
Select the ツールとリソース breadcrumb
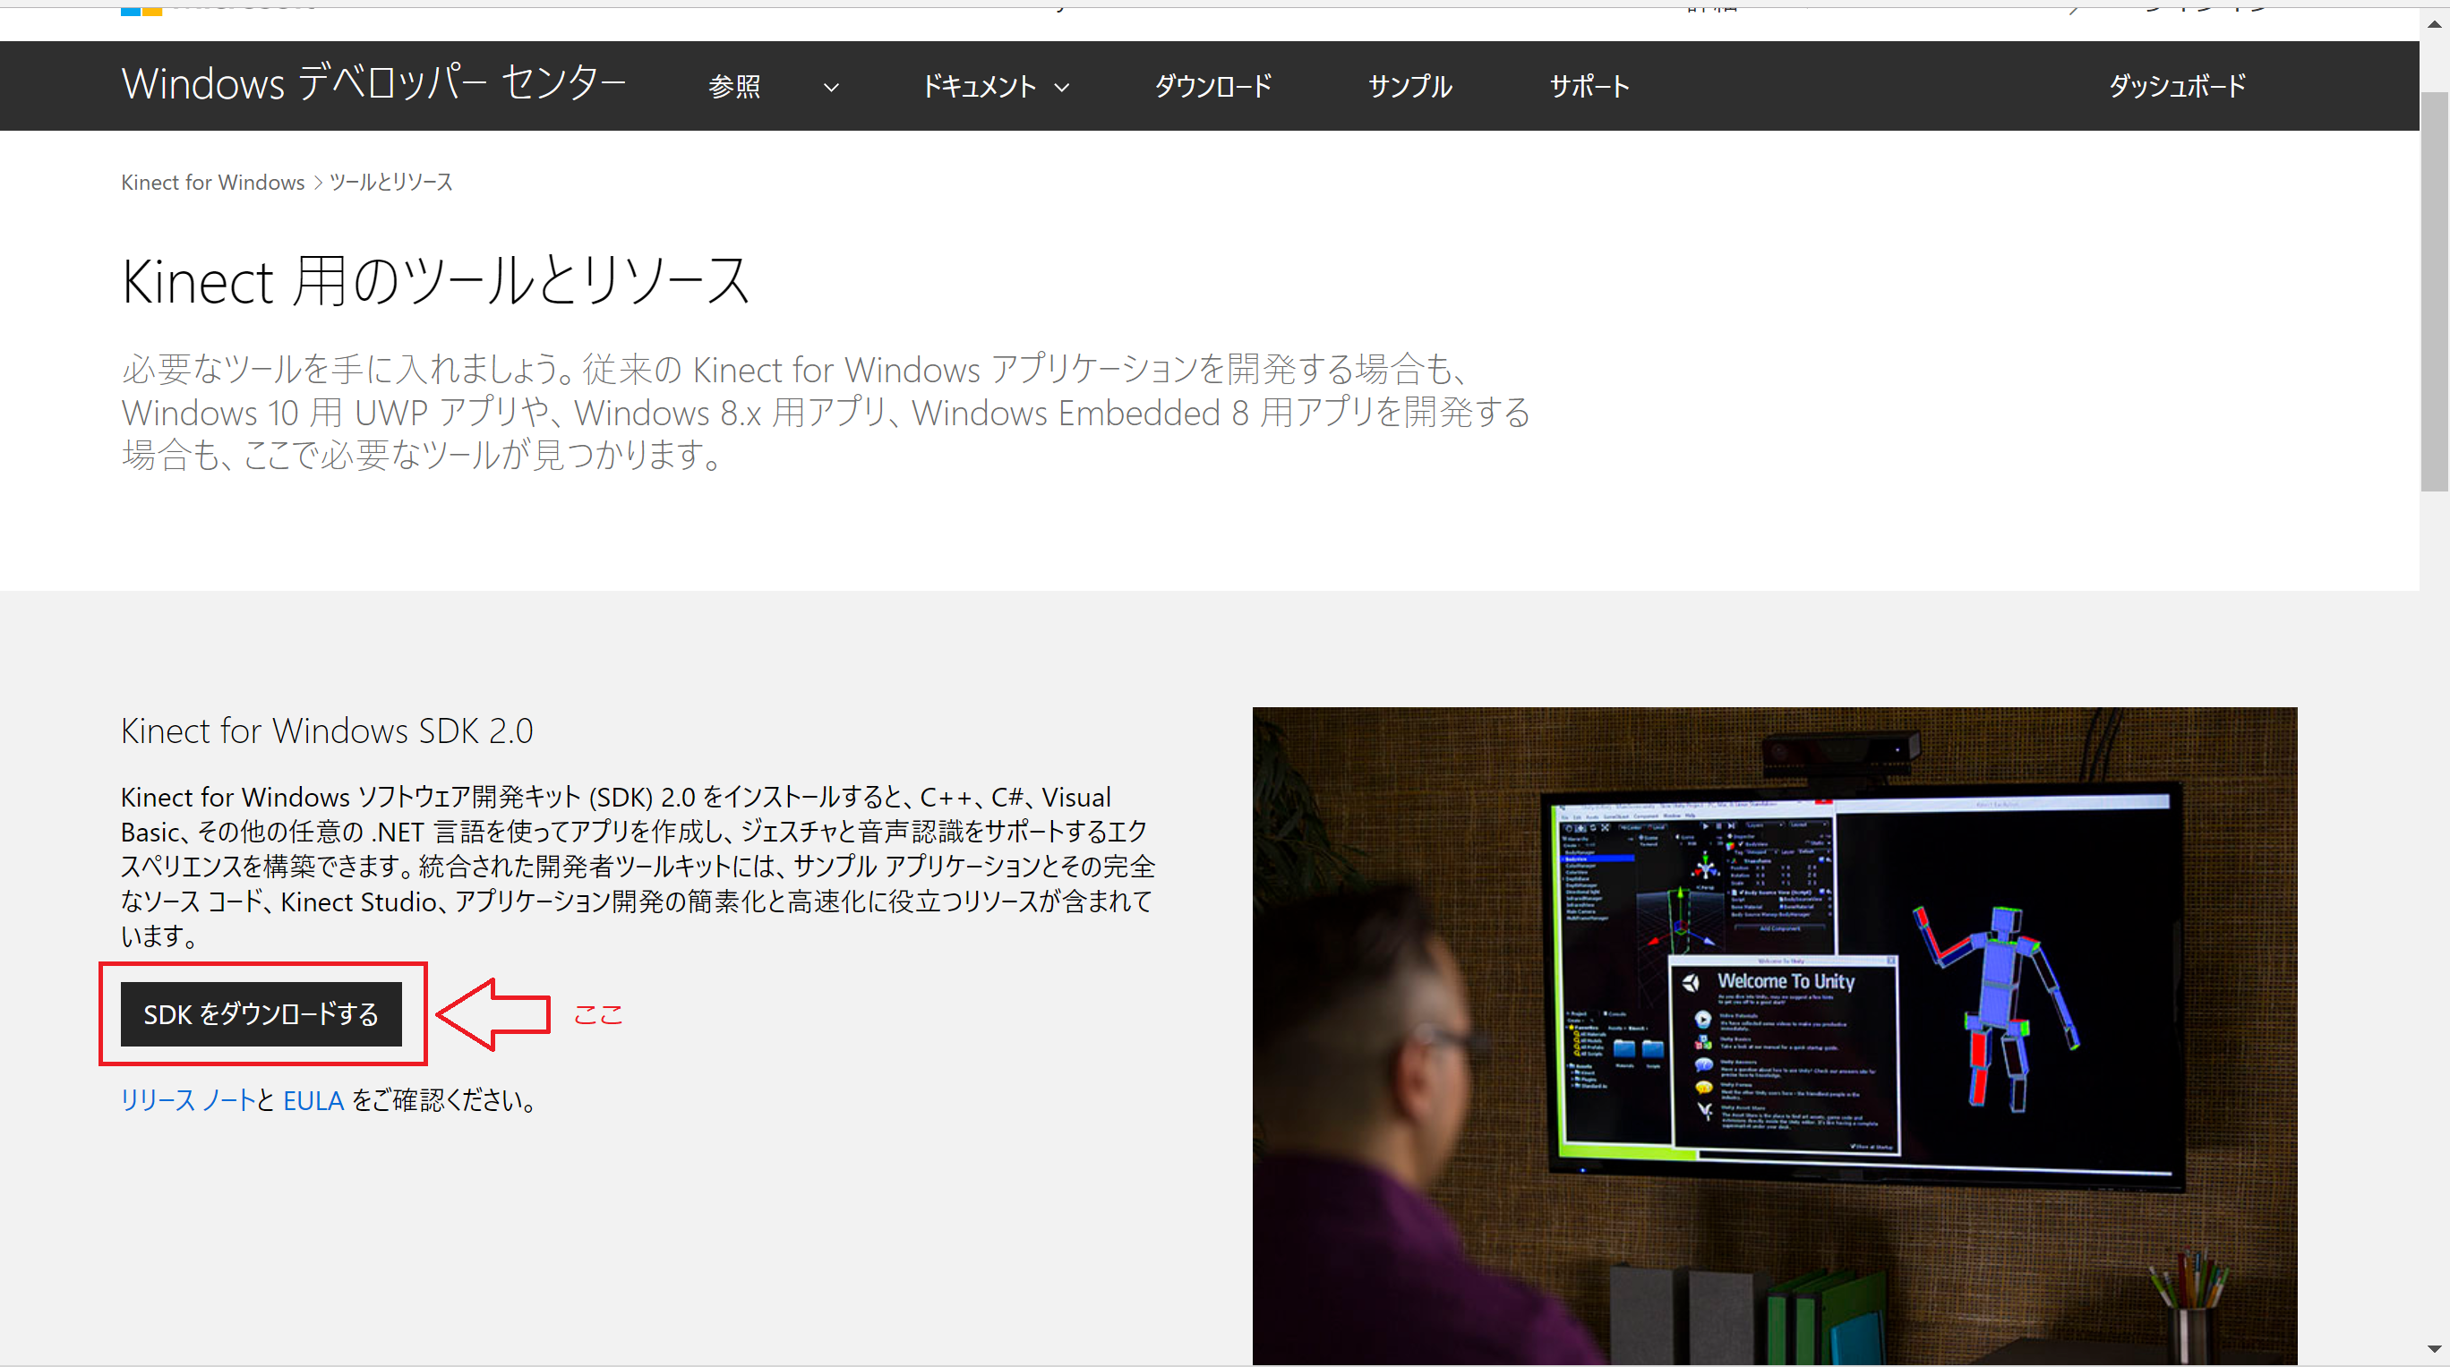point(391,182)
